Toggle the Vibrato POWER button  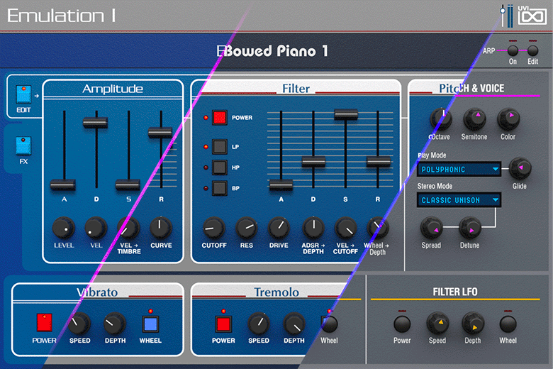45,322
